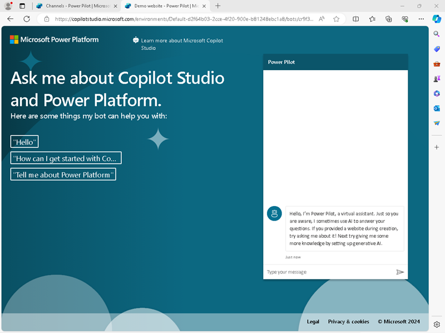Click the browser back arrow
Viewport: 445px width, 333px height.
[10, 19]
